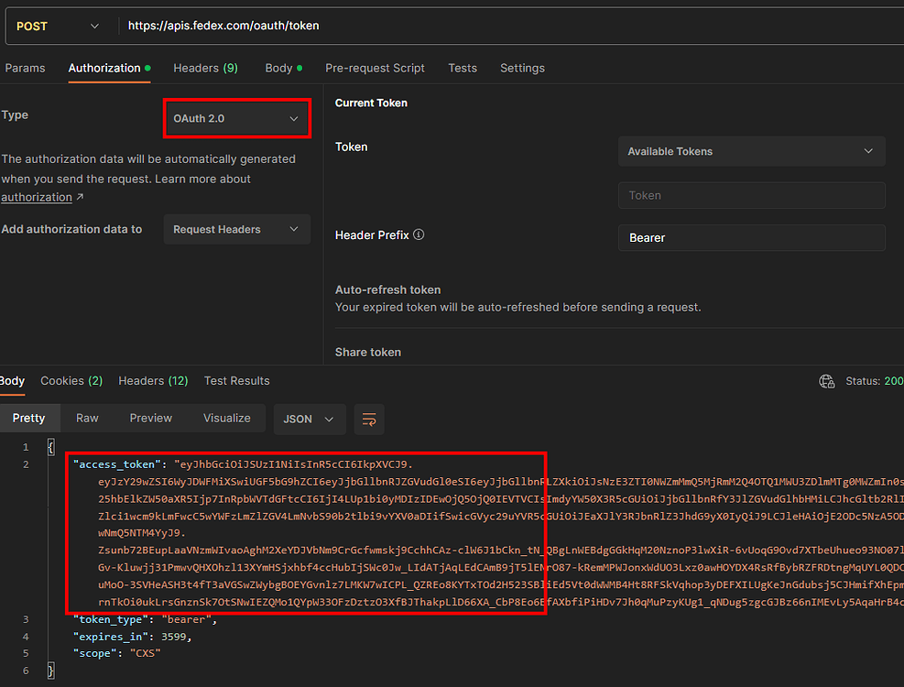The image size is (904, 687).
Task: Switch to the Headers (9) request tab
Action: click(x=205, y=68)
